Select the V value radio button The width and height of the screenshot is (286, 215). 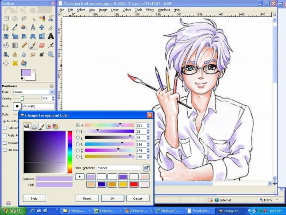78,138
